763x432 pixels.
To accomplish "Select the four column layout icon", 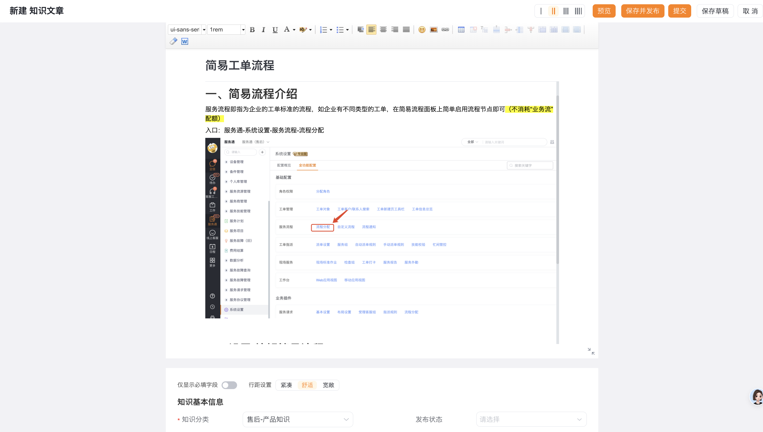I will pyautogui.click(x=578, y=11).
